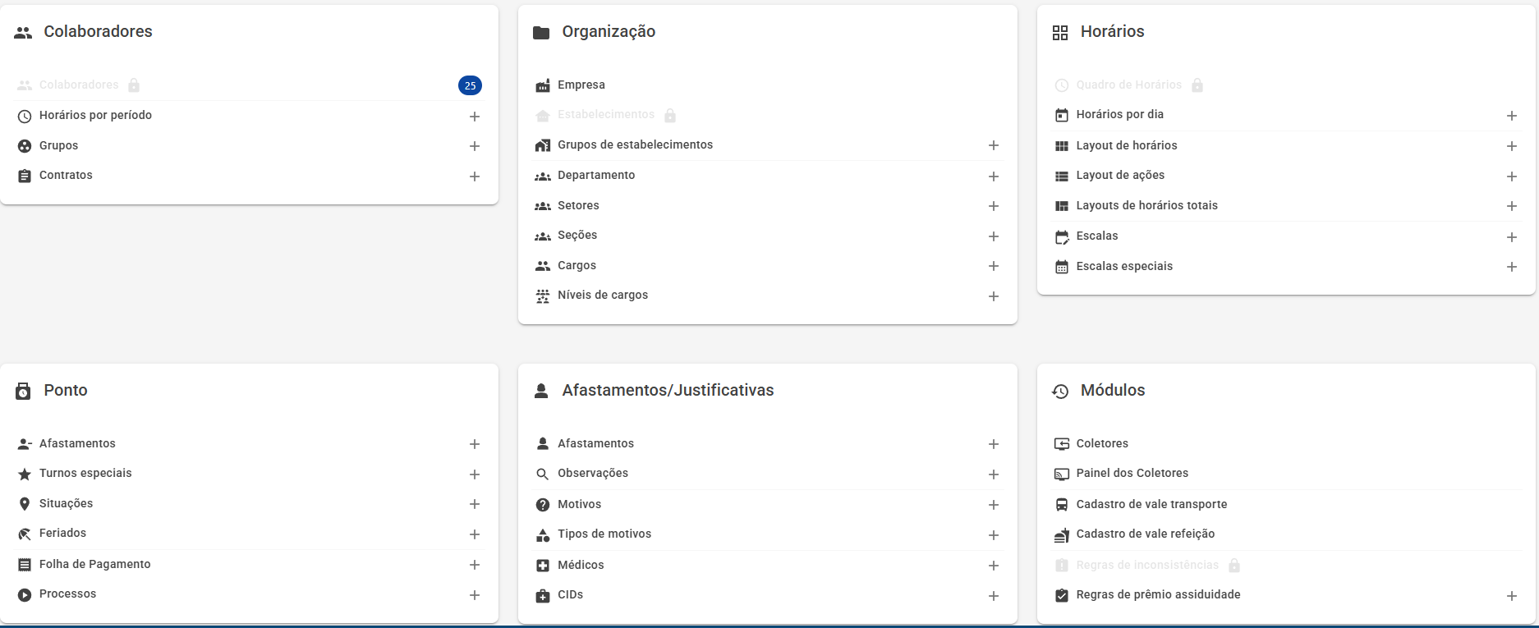Click plus icon in Departamento row
This screenshot has width=1539, height=628.
click(994, 176)
